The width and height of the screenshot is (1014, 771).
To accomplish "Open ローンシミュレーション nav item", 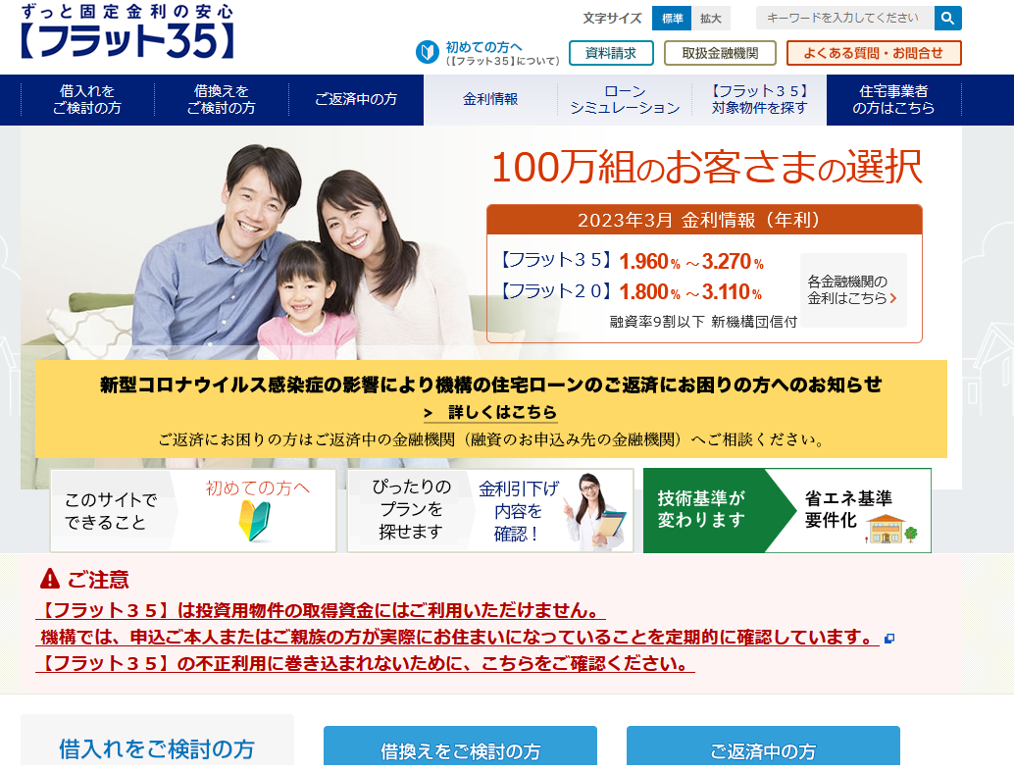I will [x=625, y=100].
